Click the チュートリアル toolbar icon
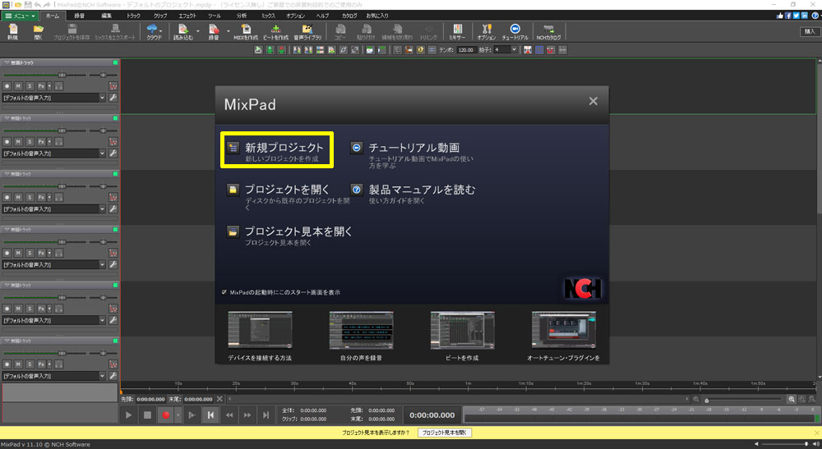 pyautogui.click(x=515, y=31)
